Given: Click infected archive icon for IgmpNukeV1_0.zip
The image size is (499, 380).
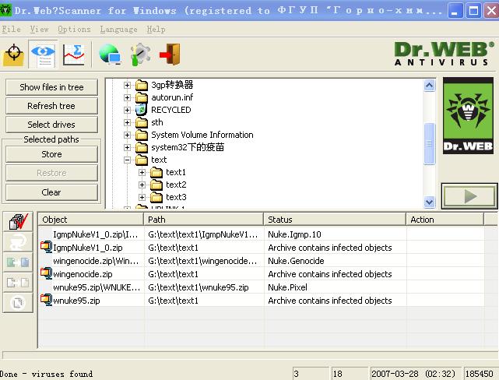Looking at the screenshot, I should coord(47,247).
